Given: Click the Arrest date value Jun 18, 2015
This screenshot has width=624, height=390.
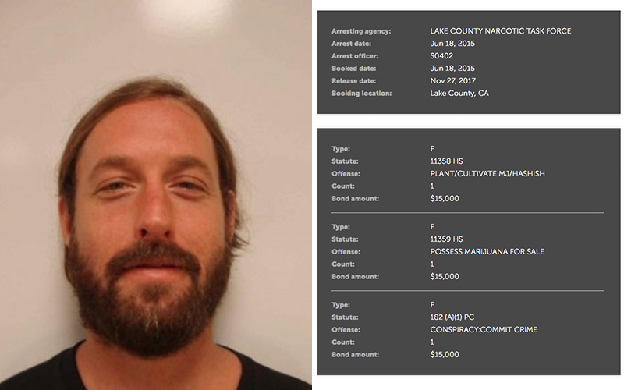Looking at the screenshot, I should 452,44.
